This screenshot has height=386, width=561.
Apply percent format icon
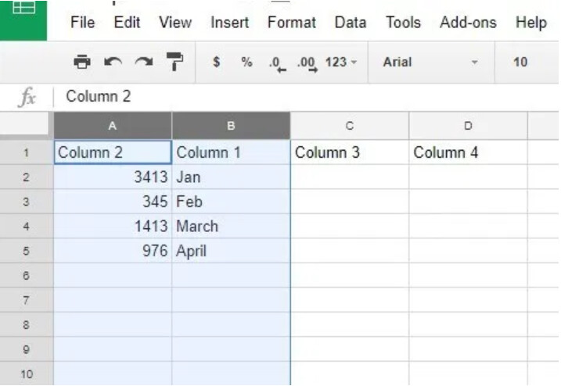246,62
